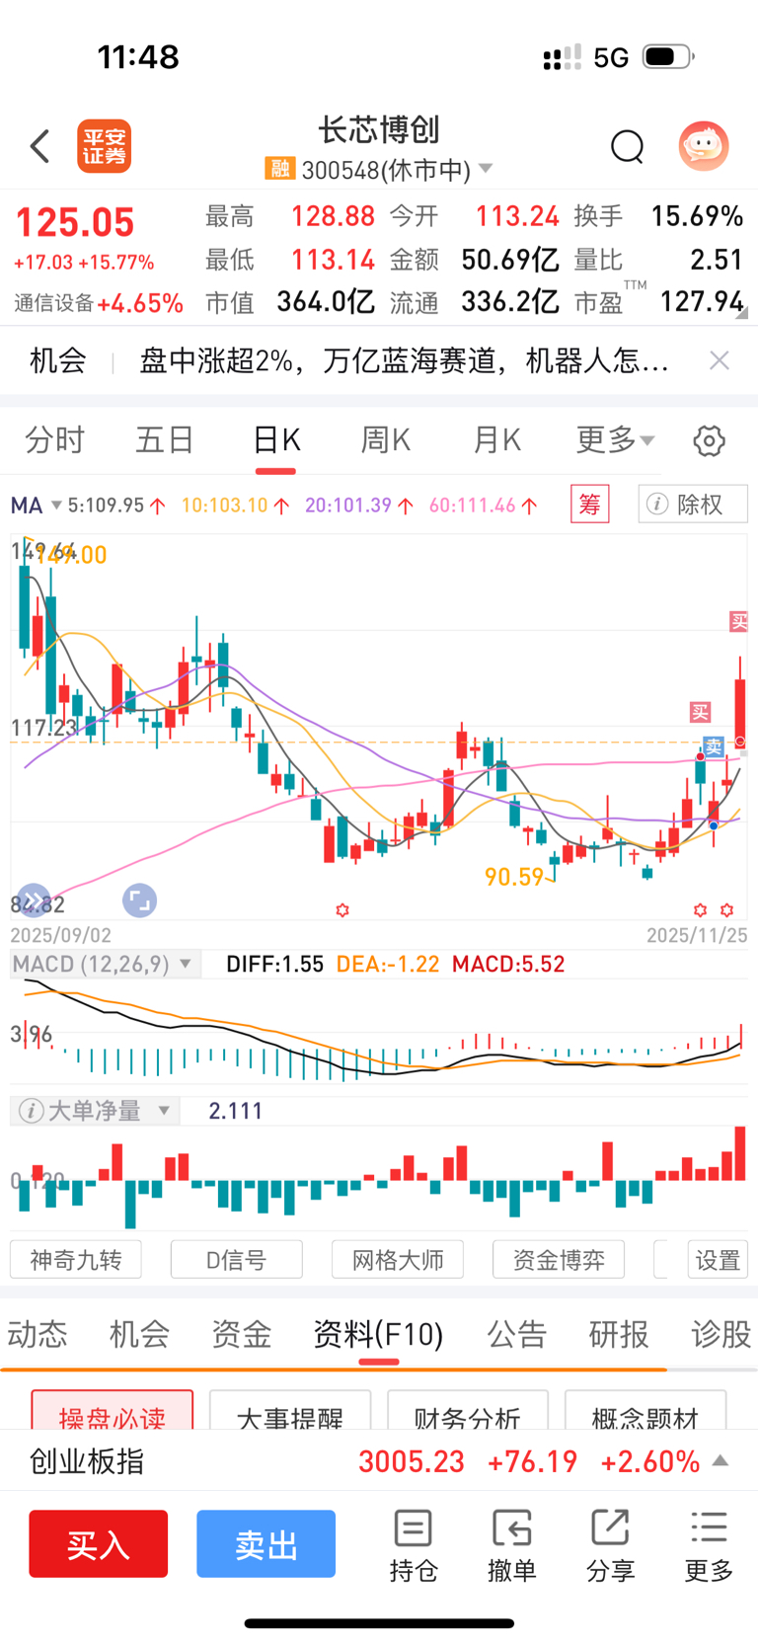759x1644 pixels.
Task: Toggle the red 筹 chip distribution button
Action: 590,505
